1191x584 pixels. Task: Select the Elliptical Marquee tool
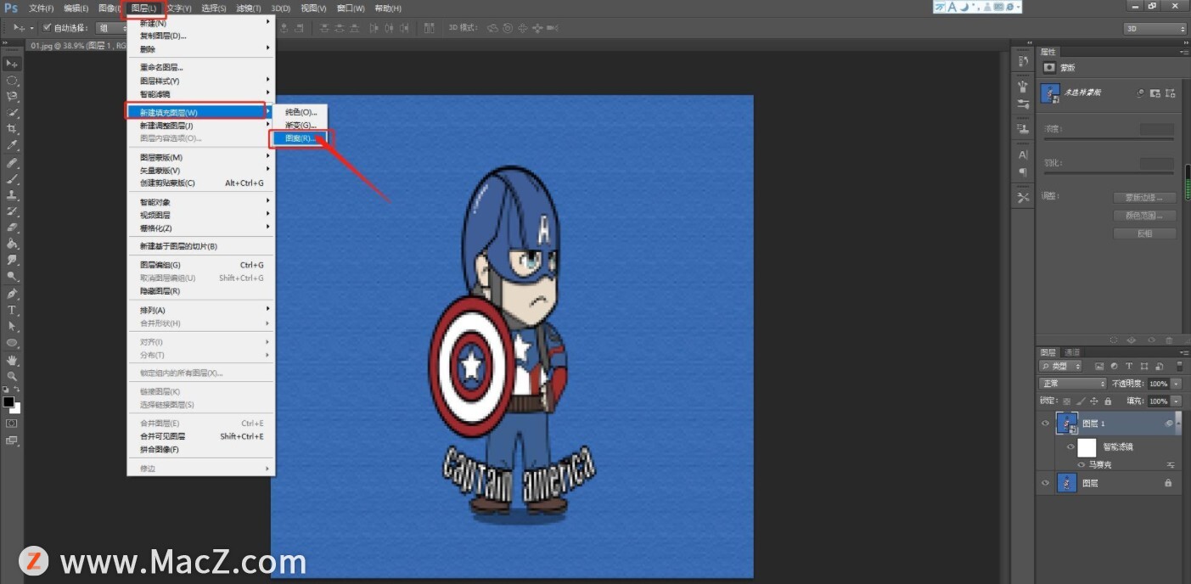[12, 80]
